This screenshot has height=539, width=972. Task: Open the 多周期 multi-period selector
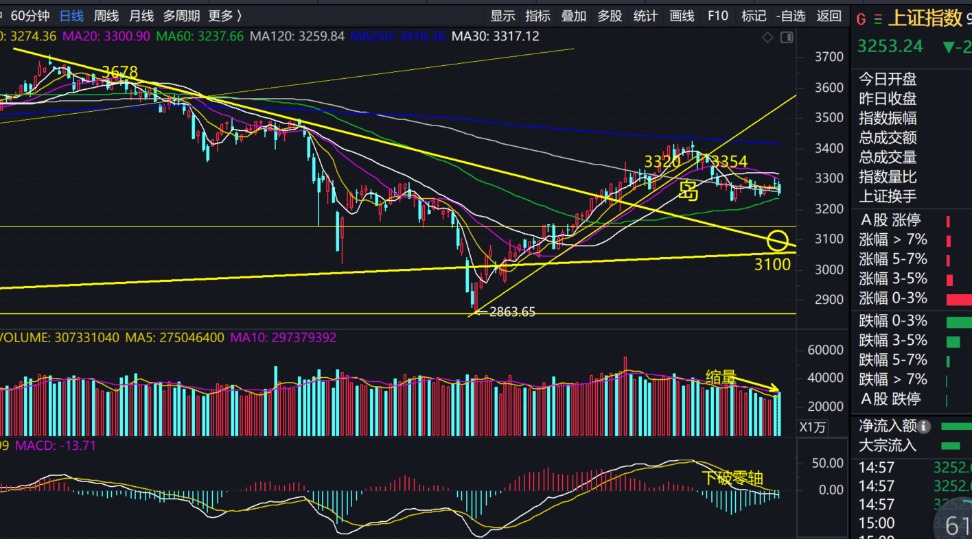[181, 16]
